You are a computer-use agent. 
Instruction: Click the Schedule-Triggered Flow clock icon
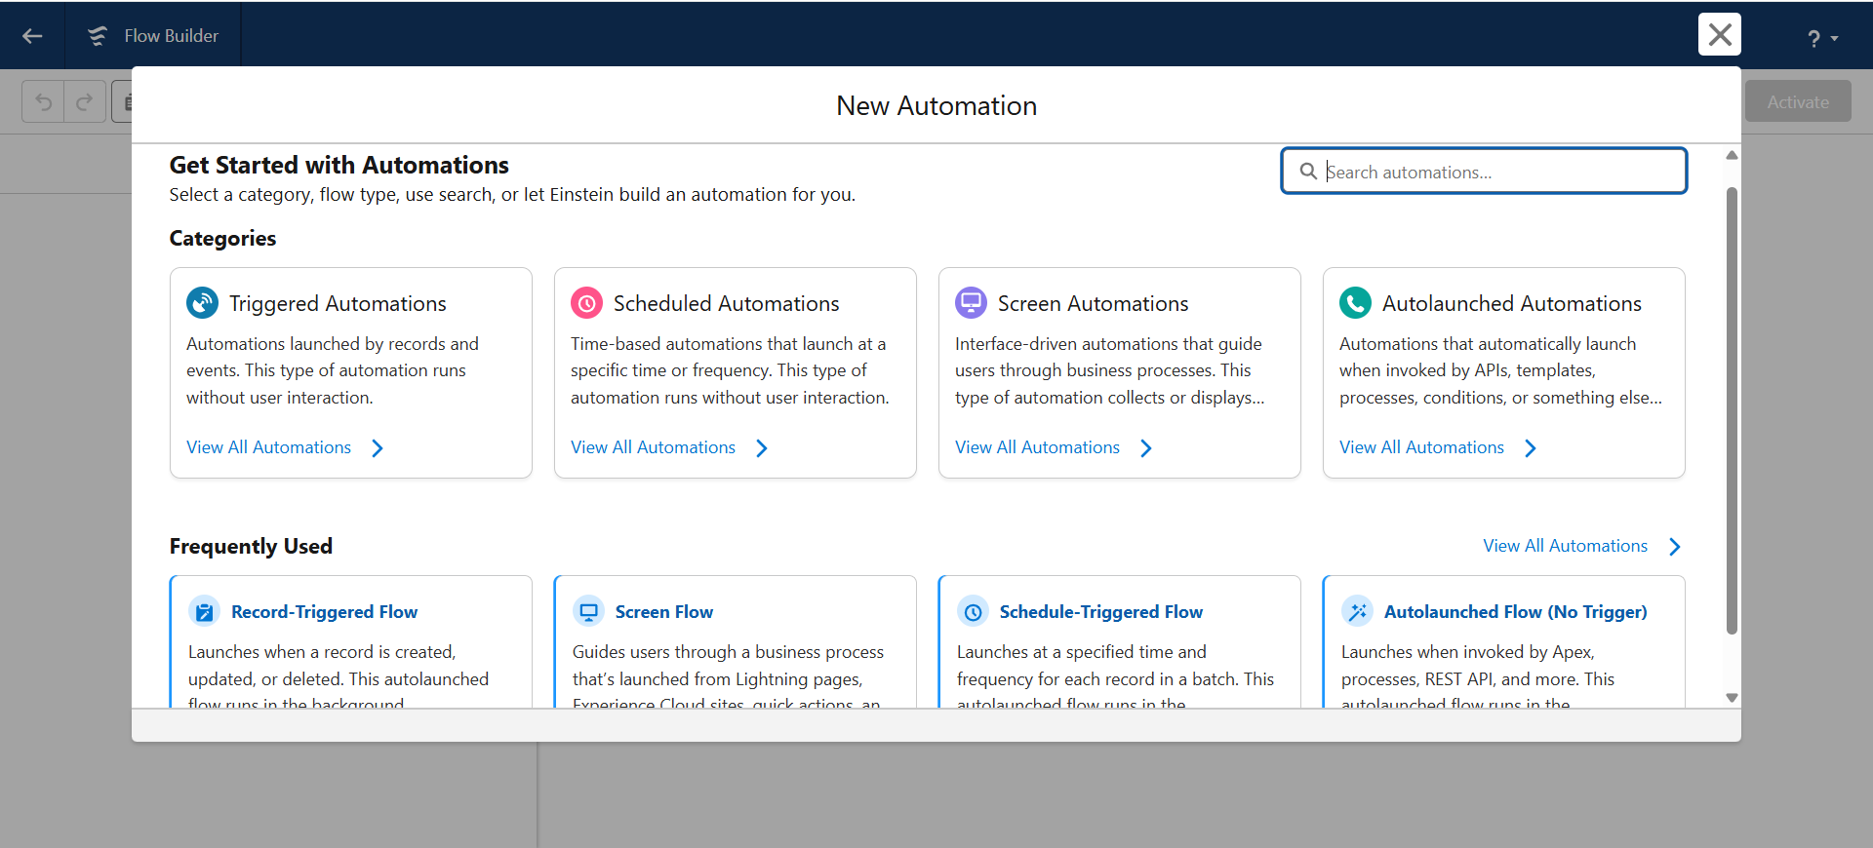pyautogui.click(x=973, y=612)
